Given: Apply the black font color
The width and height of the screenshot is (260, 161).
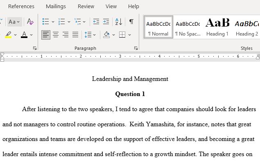Looking at the screenshot, I should [24, 35].
